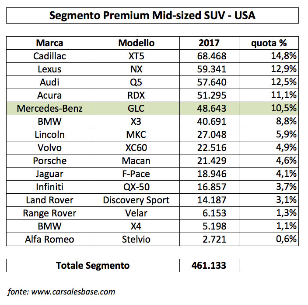Click the Range Rover Velar cell
The image size is (308, 305).
[136, 213]
